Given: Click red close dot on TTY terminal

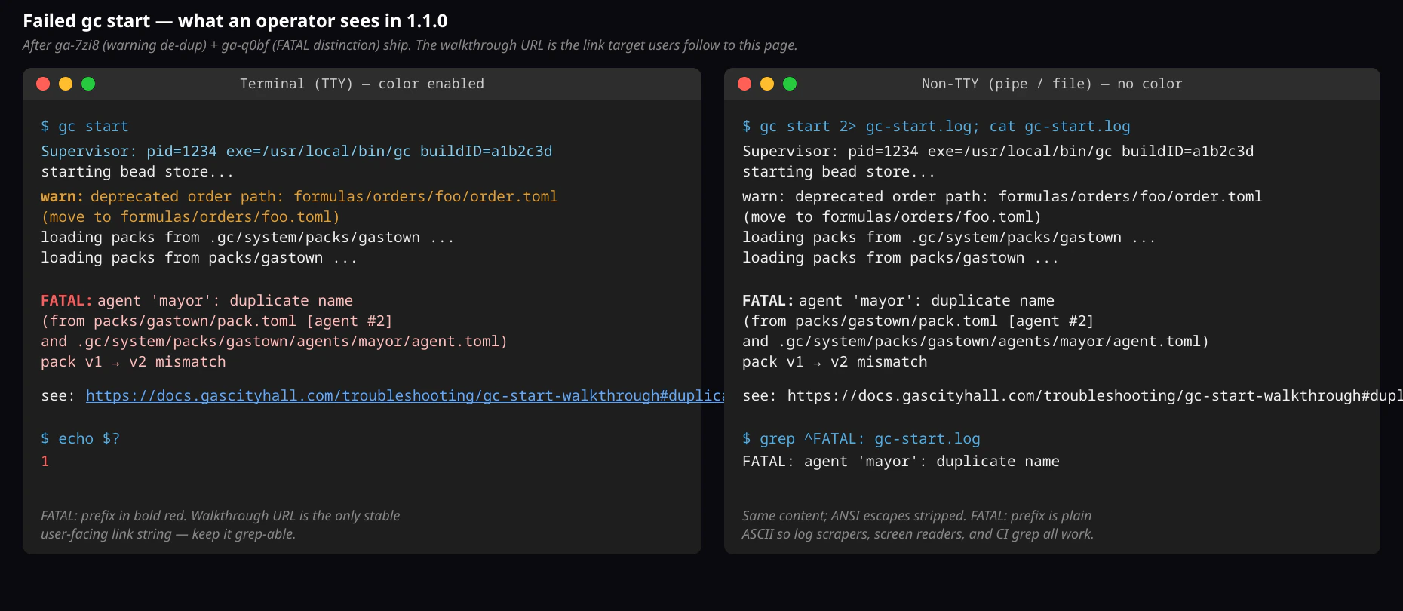Looking at the screenshot, I should click(43, 84).
